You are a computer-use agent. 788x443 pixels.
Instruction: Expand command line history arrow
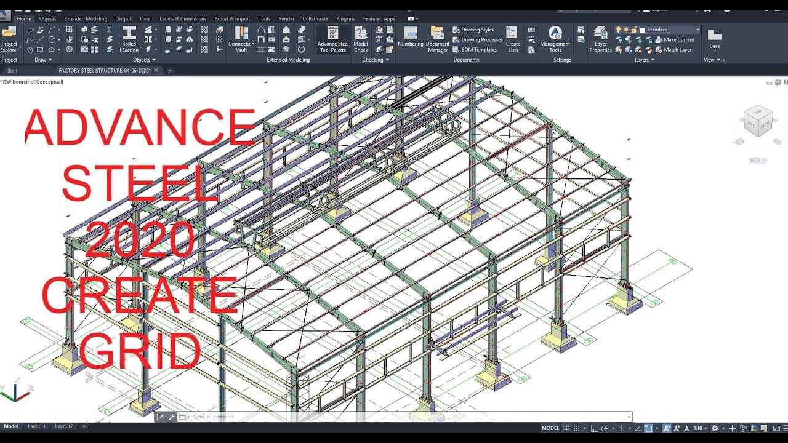[x=629, y=417]
